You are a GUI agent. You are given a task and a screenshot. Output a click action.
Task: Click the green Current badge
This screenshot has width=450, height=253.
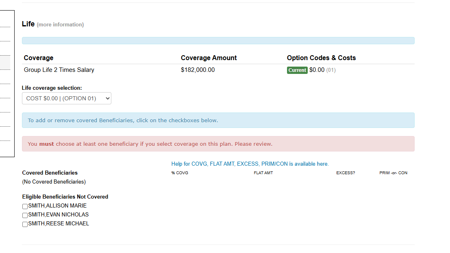point(297,70)
